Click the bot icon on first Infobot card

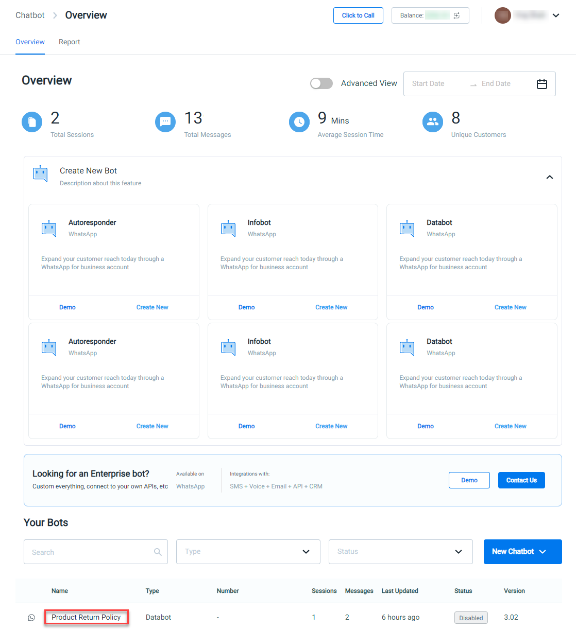[228, 228]
